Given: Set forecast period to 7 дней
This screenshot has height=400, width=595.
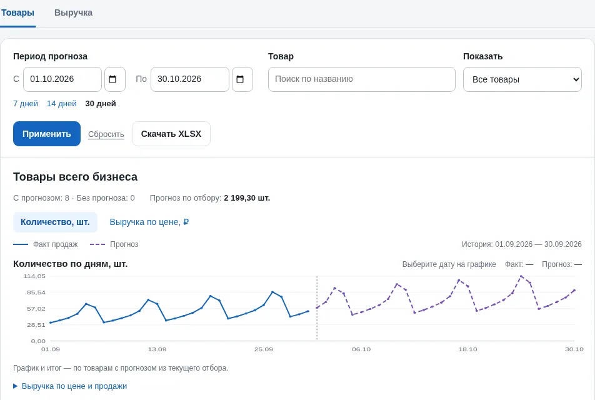Looking at the screenshot, I should pos(26,104).
